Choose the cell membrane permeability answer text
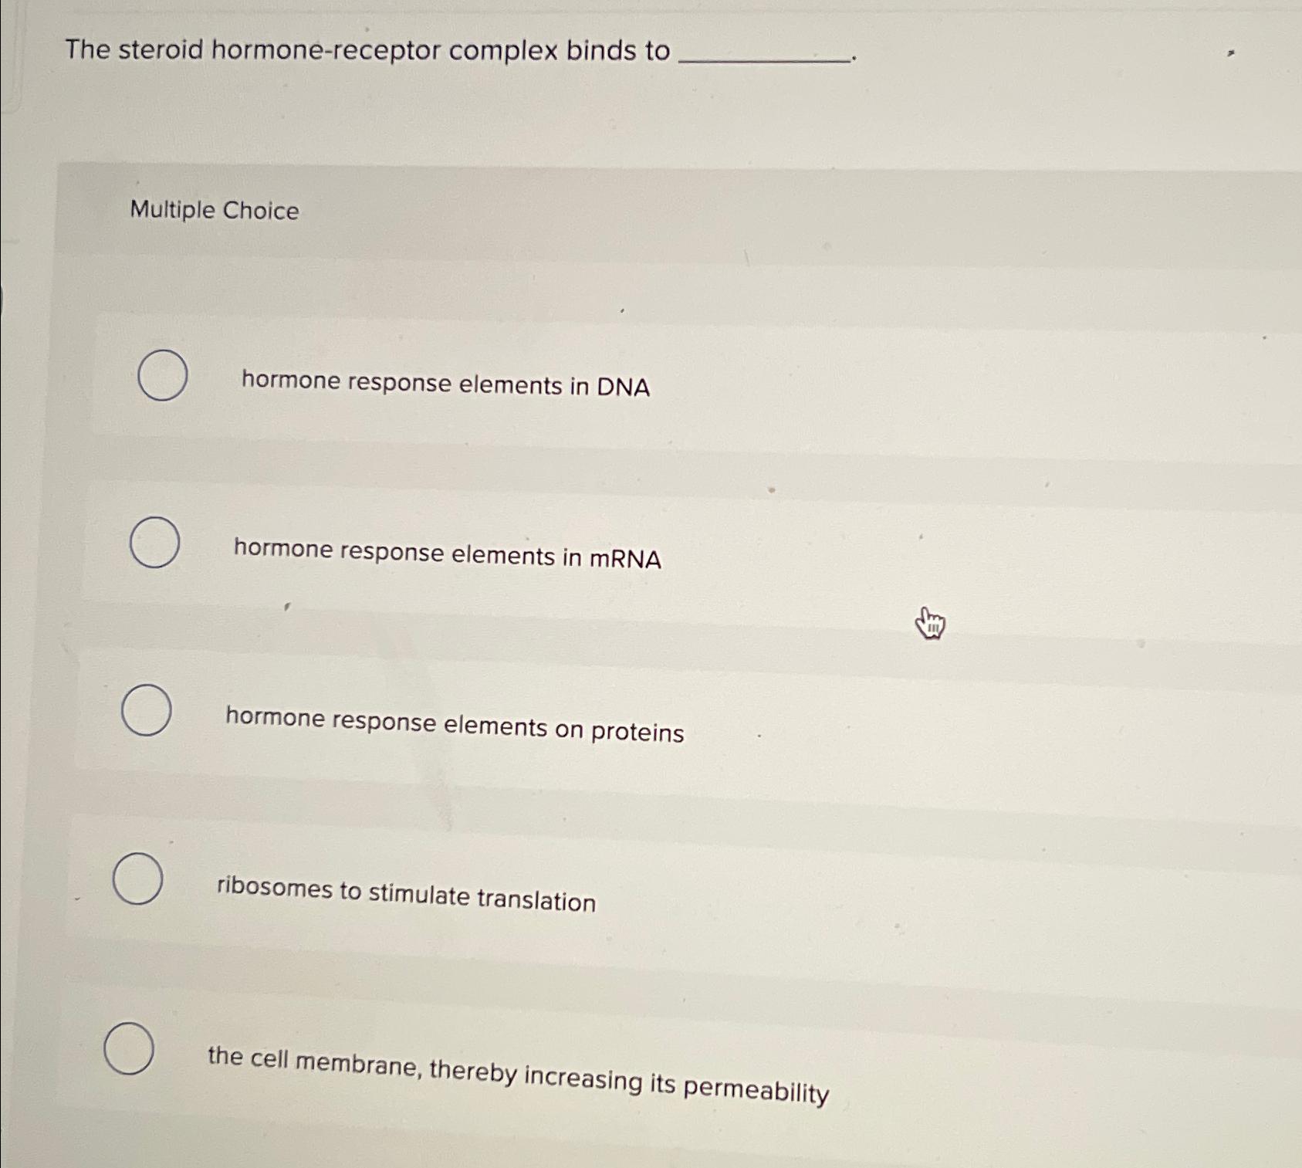The image size is (1302, 1168). [x=518, y=1068]
